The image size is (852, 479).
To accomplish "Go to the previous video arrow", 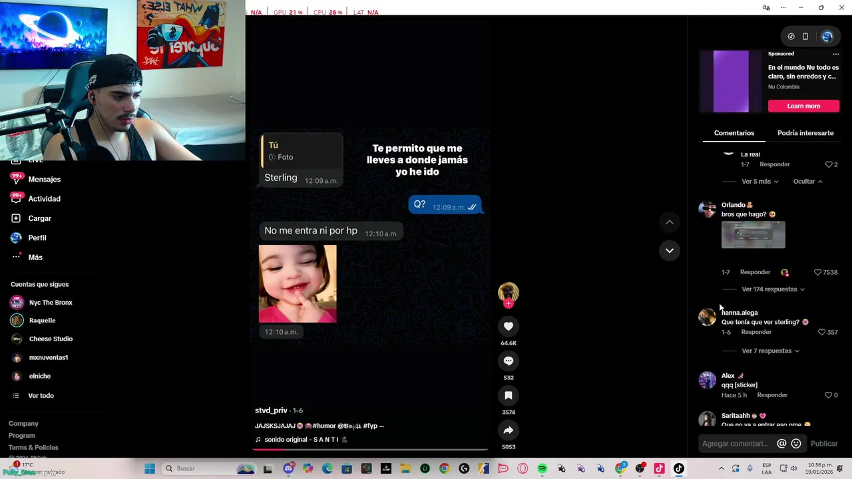I will click(670, 222).
